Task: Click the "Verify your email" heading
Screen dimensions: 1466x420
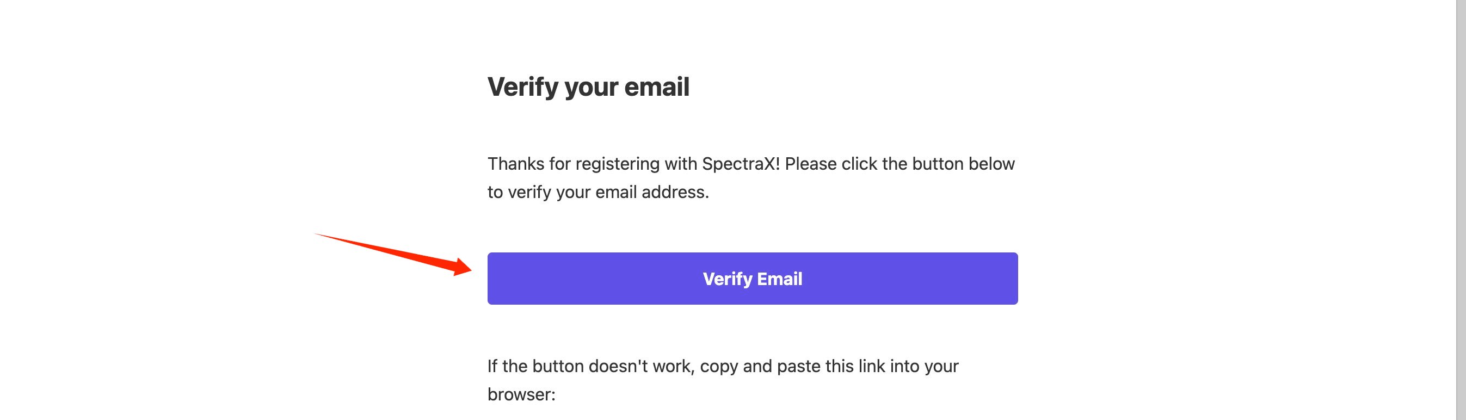Action: [588, 87]
